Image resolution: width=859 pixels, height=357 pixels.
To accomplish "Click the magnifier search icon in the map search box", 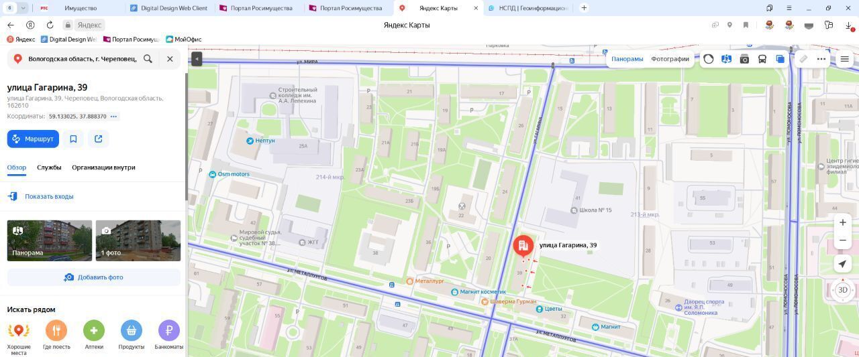I will pyautogui.click(x=148, y=59).
